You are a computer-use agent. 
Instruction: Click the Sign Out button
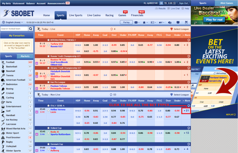183,3
